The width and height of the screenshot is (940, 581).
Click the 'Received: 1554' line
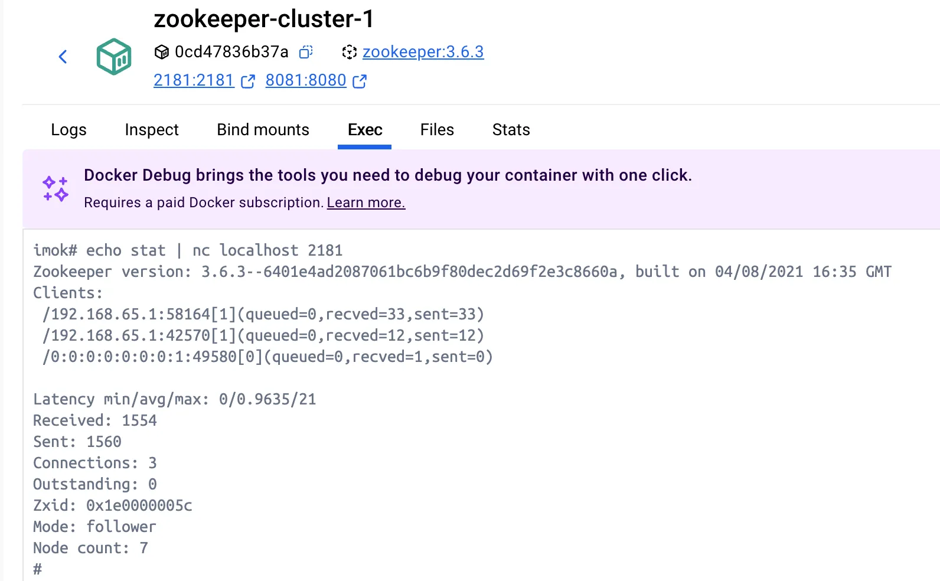coord(95,420)
